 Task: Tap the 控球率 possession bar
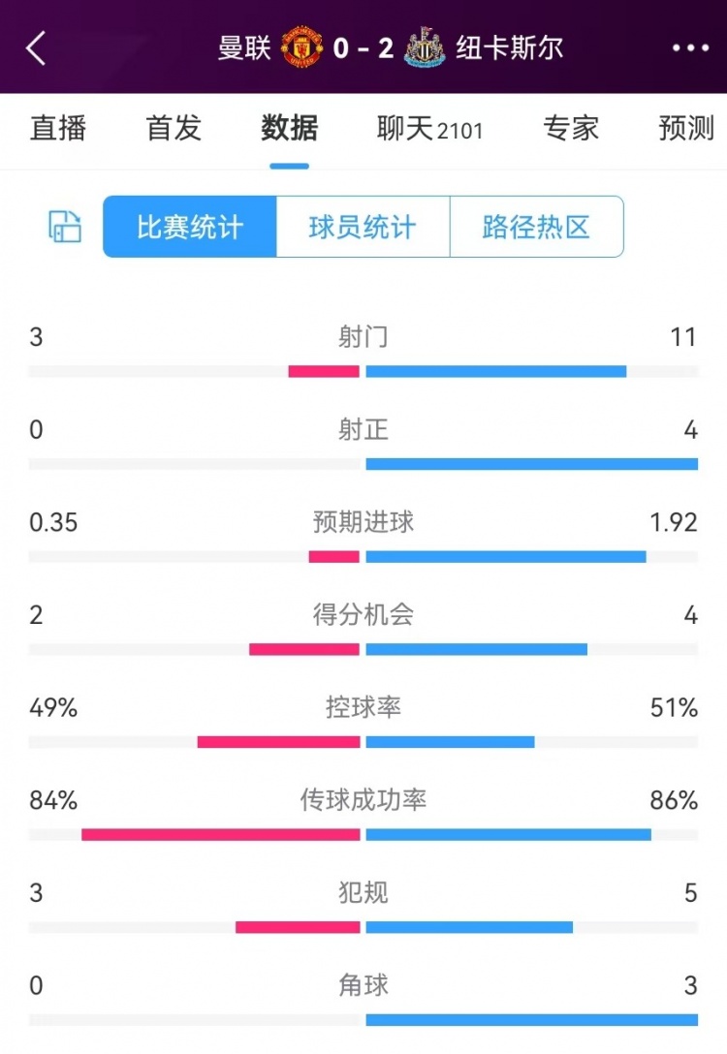(363, 742)
